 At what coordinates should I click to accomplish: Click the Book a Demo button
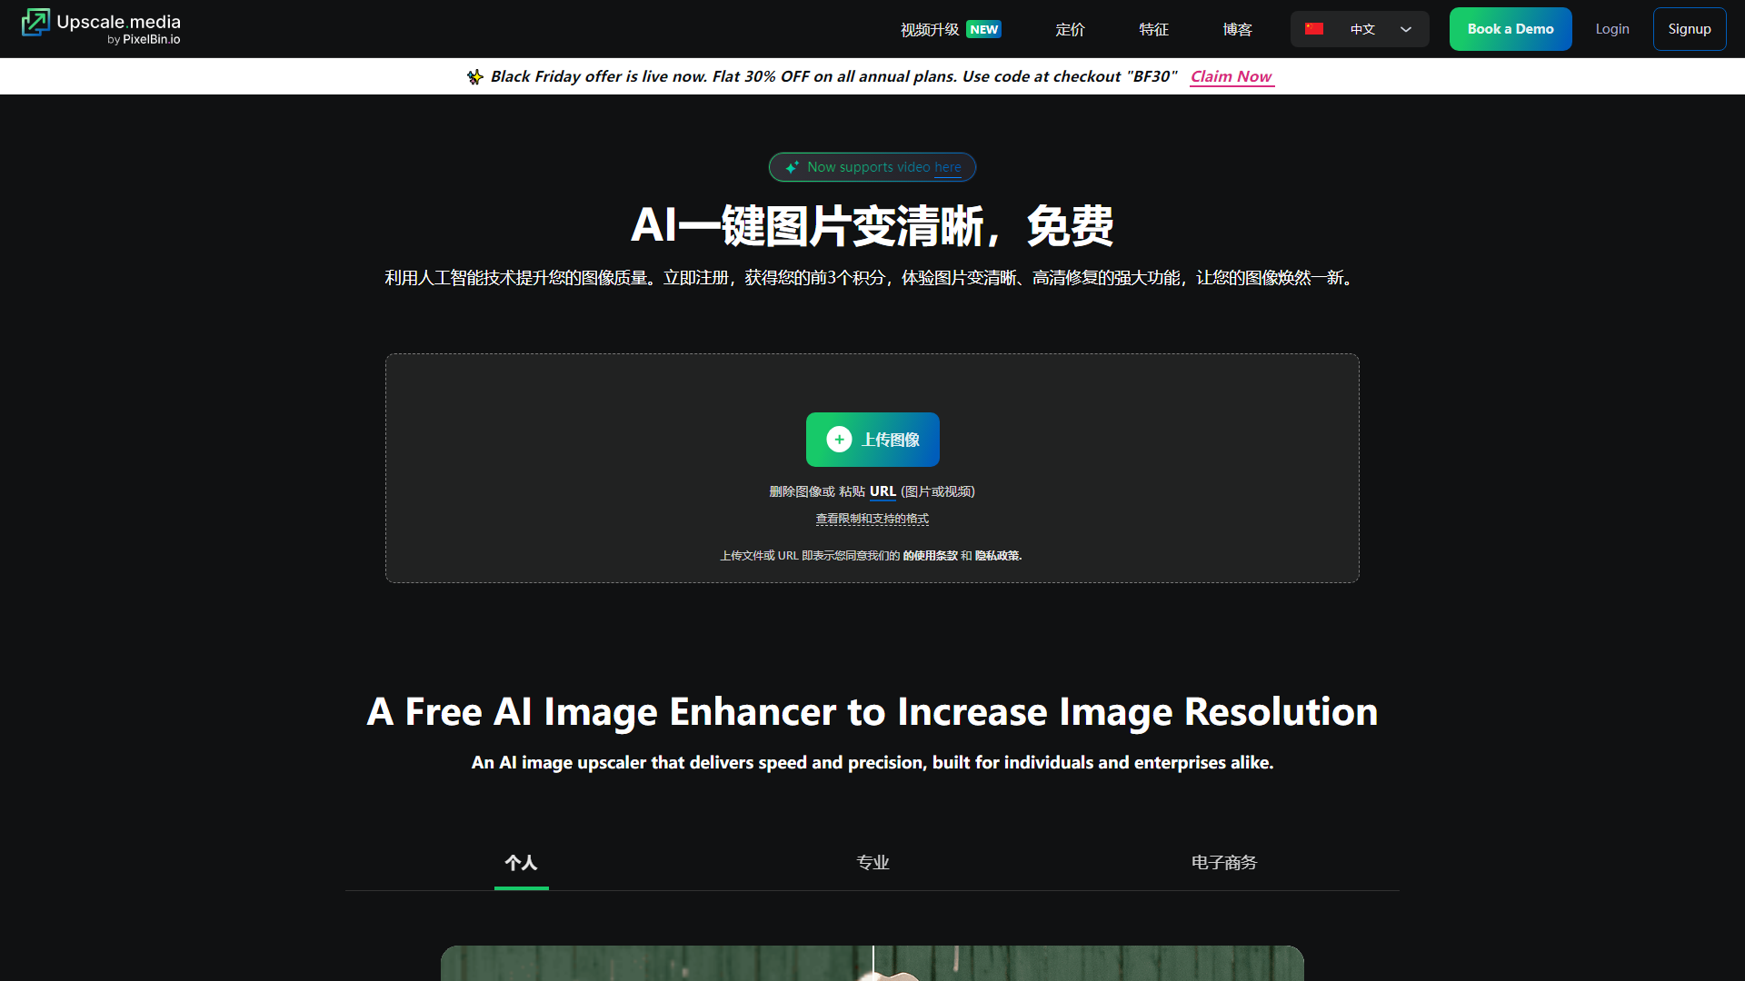[1510, 29]
